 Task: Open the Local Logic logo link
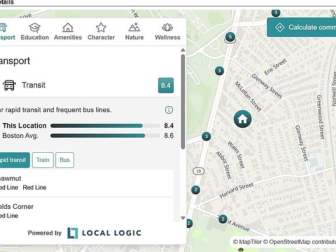click(104, 233)
